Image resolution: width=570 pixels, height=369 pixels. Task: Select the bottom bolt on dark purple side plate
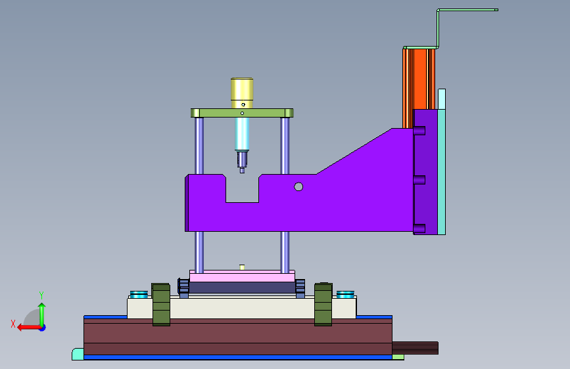coord(419,228)
